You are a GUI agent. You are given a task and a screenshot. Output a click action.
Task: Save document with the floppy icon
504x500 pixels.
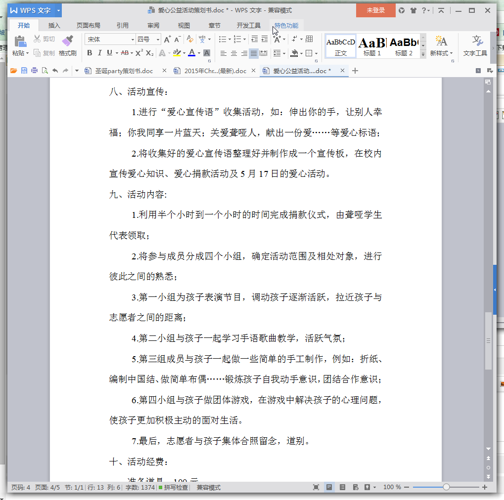pos(24,71)
